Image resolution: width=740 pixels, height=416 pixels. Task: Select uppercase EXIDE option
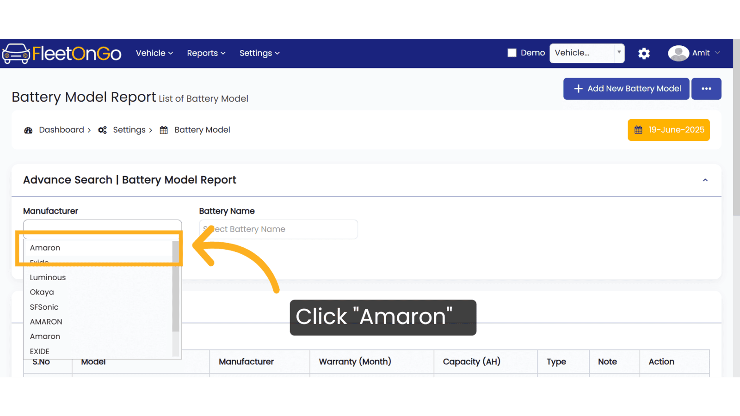(98, 351)
